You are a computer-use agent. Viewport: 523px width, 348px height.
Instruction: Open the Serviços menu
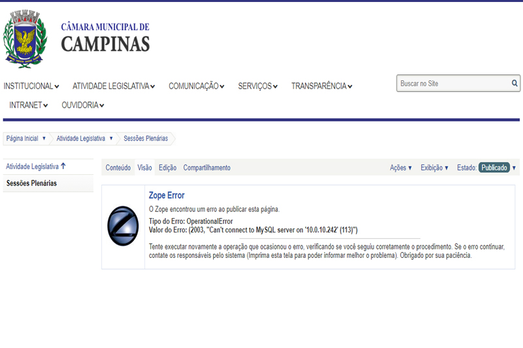(x=258, y=86)
